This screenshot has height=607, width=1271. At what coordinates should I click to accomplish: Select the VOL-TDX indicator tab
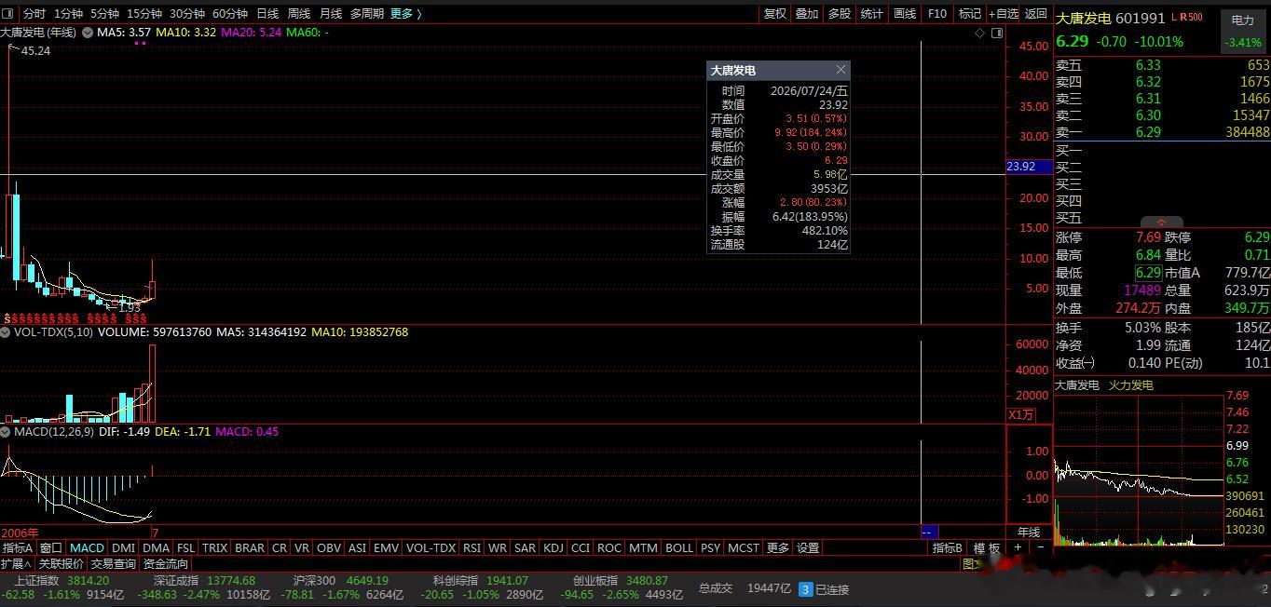coord(430,548)
